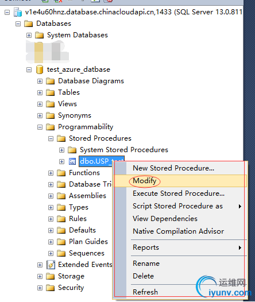Choose Modify from the context menu

click(x=145, y=181)
